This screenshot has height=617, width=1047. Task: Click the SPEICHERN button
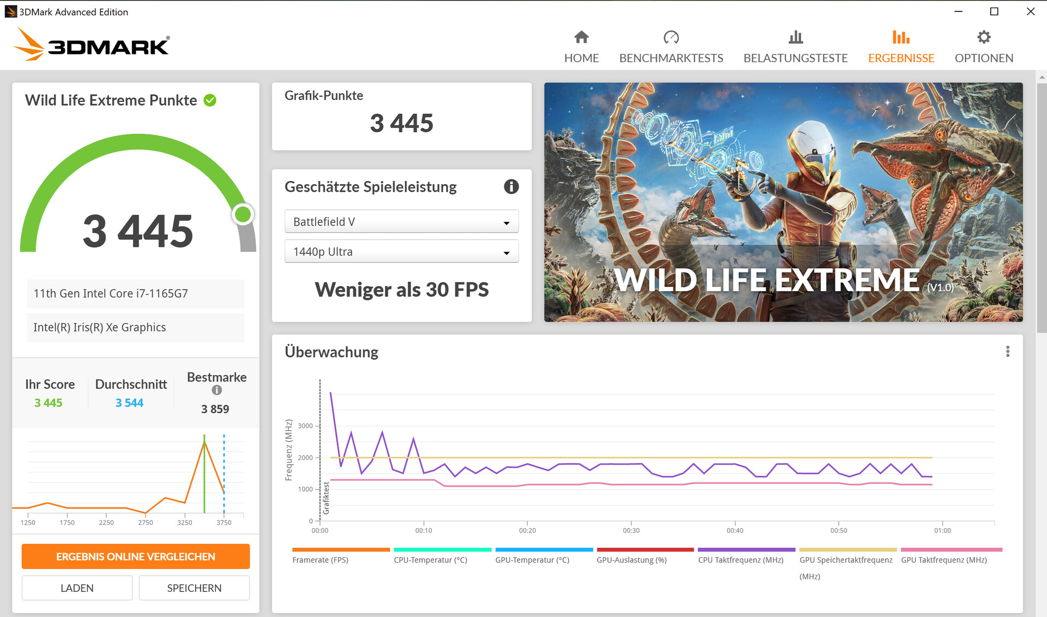(194, 588)
